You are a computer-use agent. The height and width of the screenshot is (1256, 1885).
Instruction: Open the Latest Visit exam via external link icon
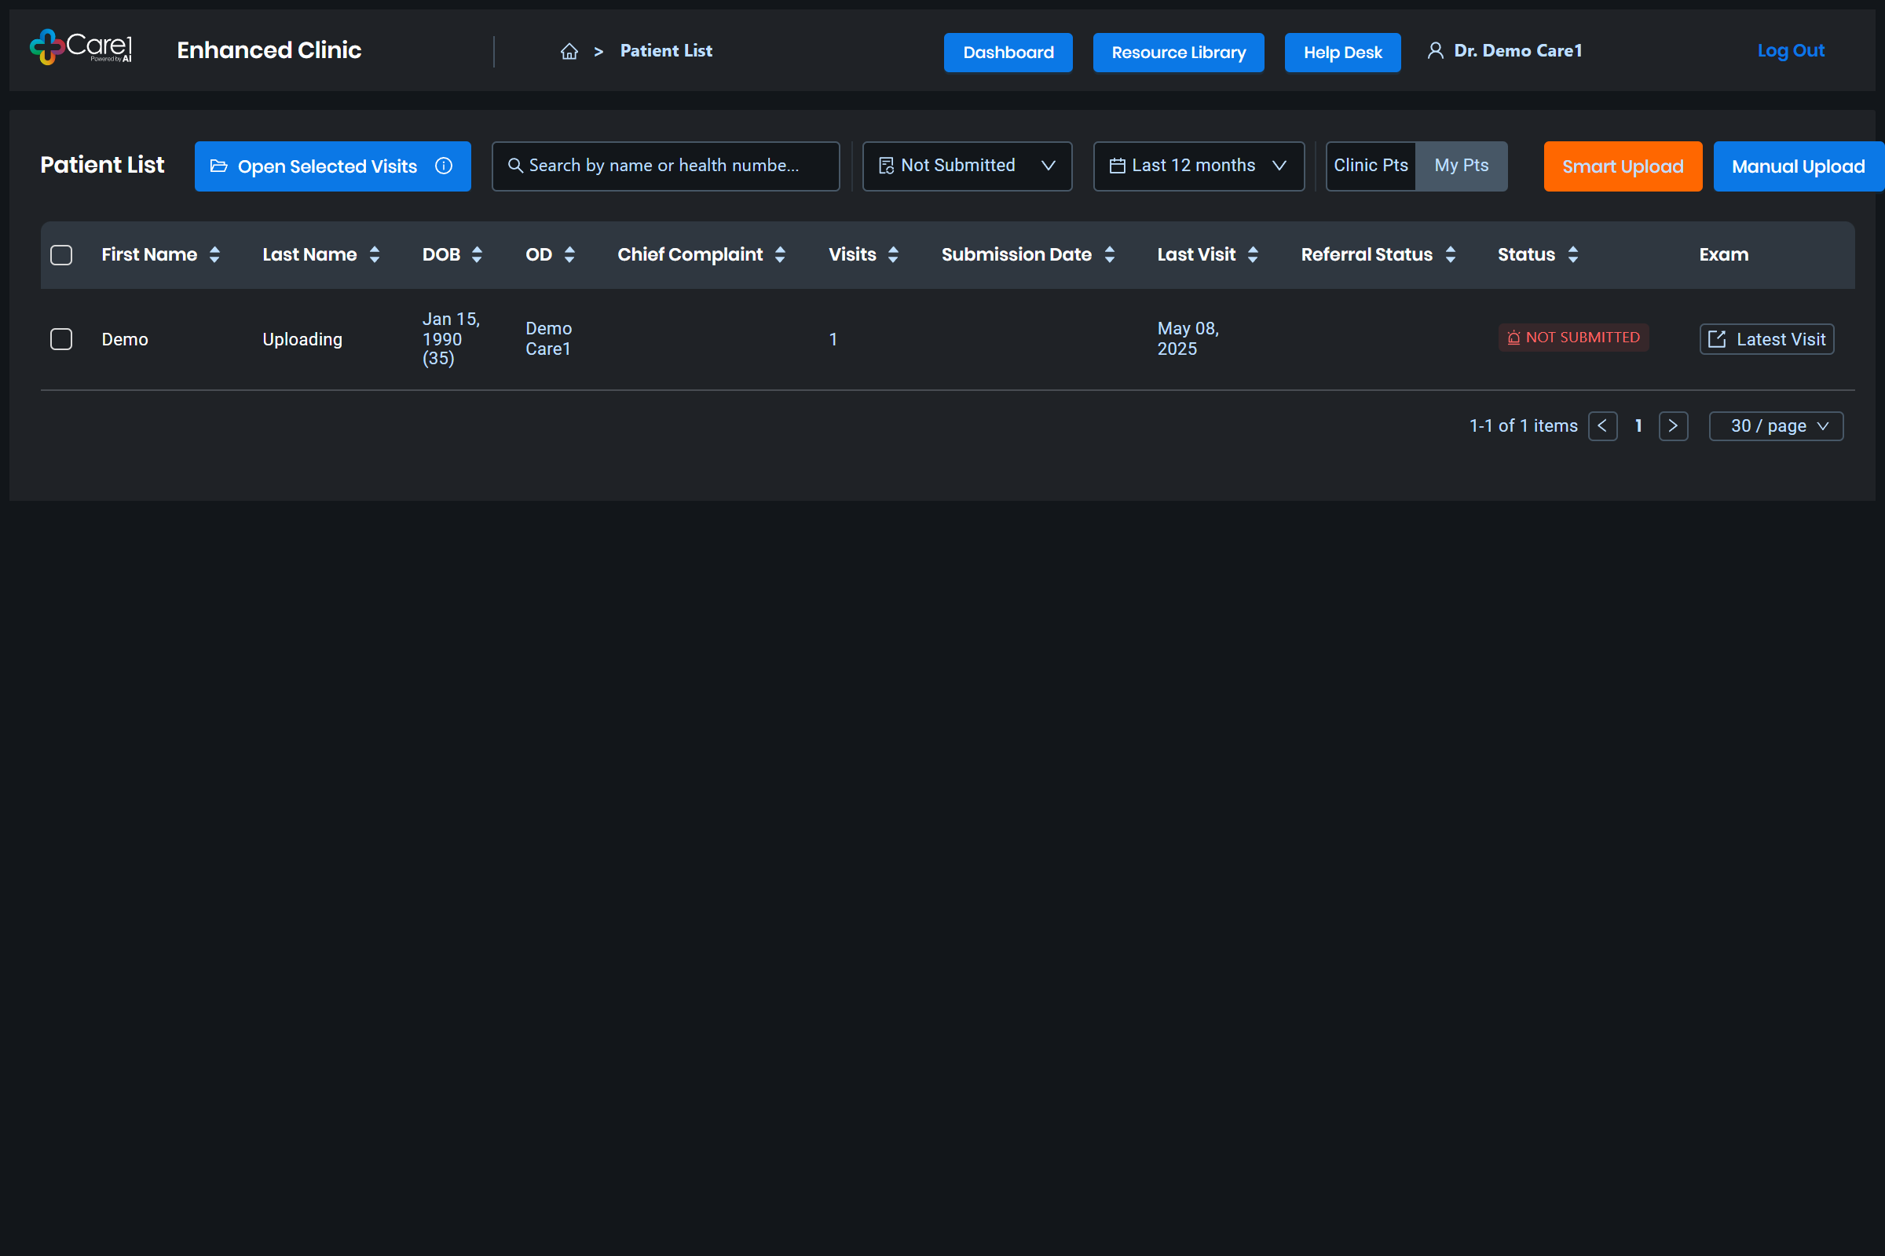[x=1718, y=338]
